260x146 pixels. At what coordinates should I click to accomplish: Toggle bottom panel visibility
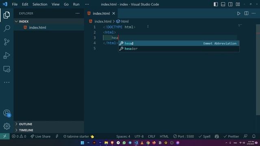pyautogui.click(x=223, y=4)
